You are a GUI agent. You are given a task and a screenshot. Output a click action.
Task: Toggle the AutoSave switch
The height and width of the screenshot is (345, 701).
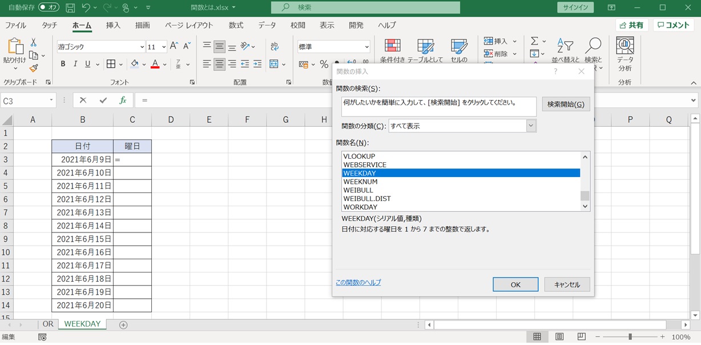(x=49, y=8)
